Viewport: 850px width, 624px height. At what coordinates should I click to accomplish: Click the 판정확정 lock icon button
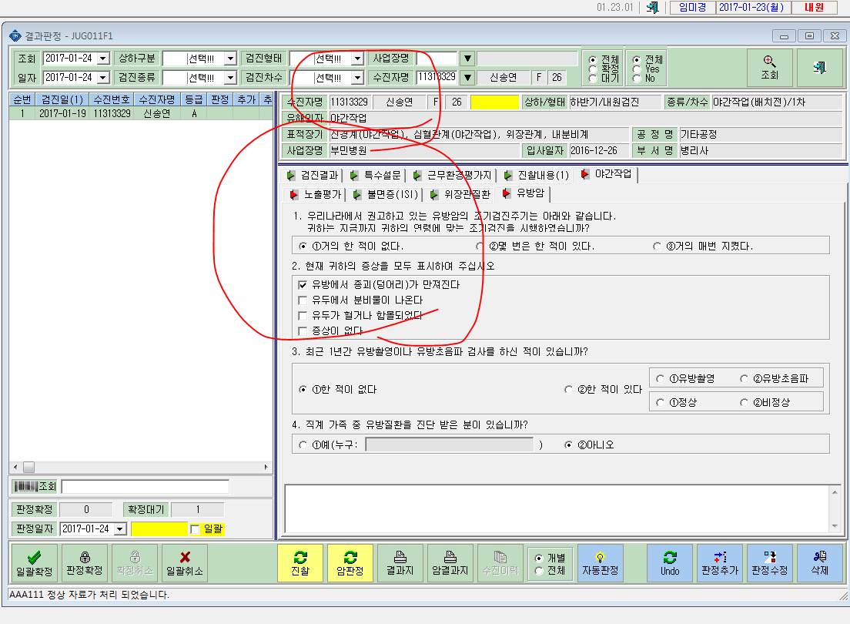(x=85, y=564)
